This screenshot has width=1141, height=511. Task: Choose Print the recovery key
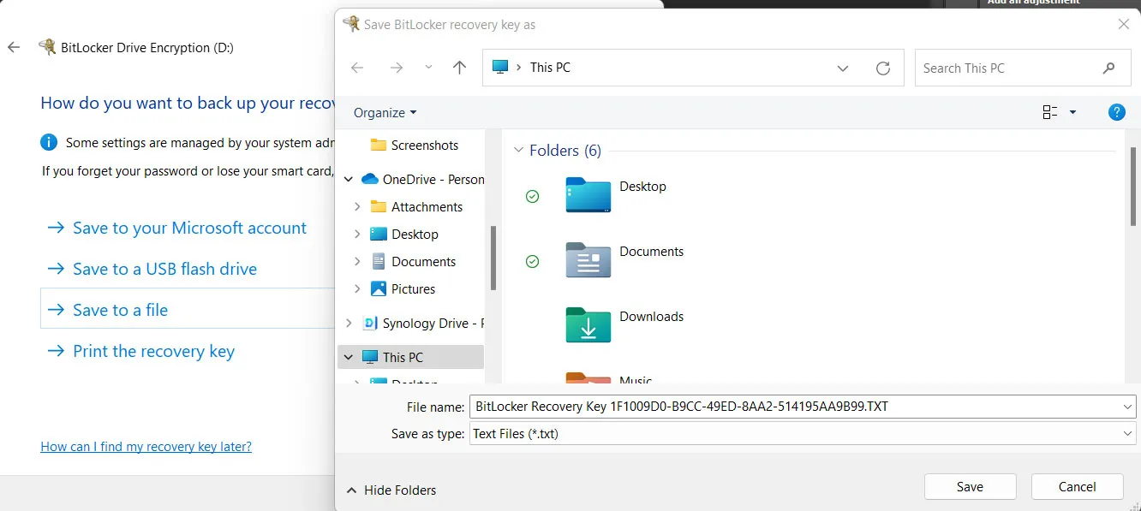[140, 351]
